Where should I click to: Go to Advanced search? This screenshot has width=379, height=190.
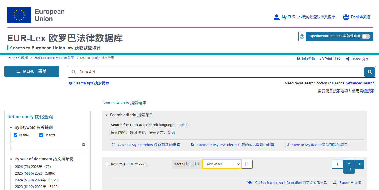[360, 83]
